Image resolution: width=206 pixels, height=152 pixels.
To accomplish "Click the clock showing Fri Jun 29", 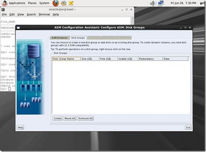I will (x=183, y=3).
